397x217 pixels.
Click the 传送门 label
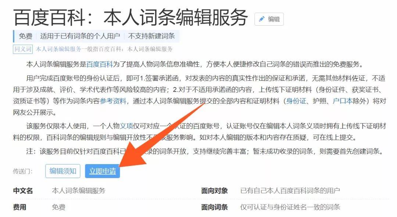click(x=23, y=171)
